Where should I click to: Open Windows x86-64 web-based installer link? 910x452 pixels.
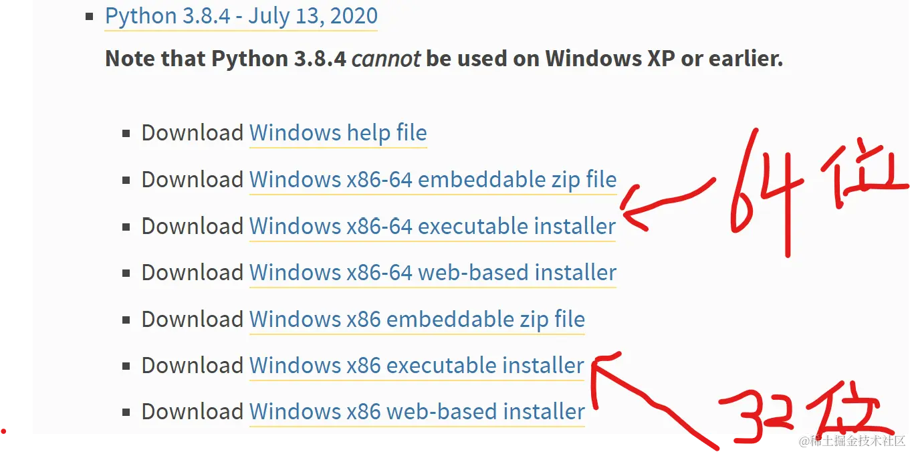click(x=433, y=273)
